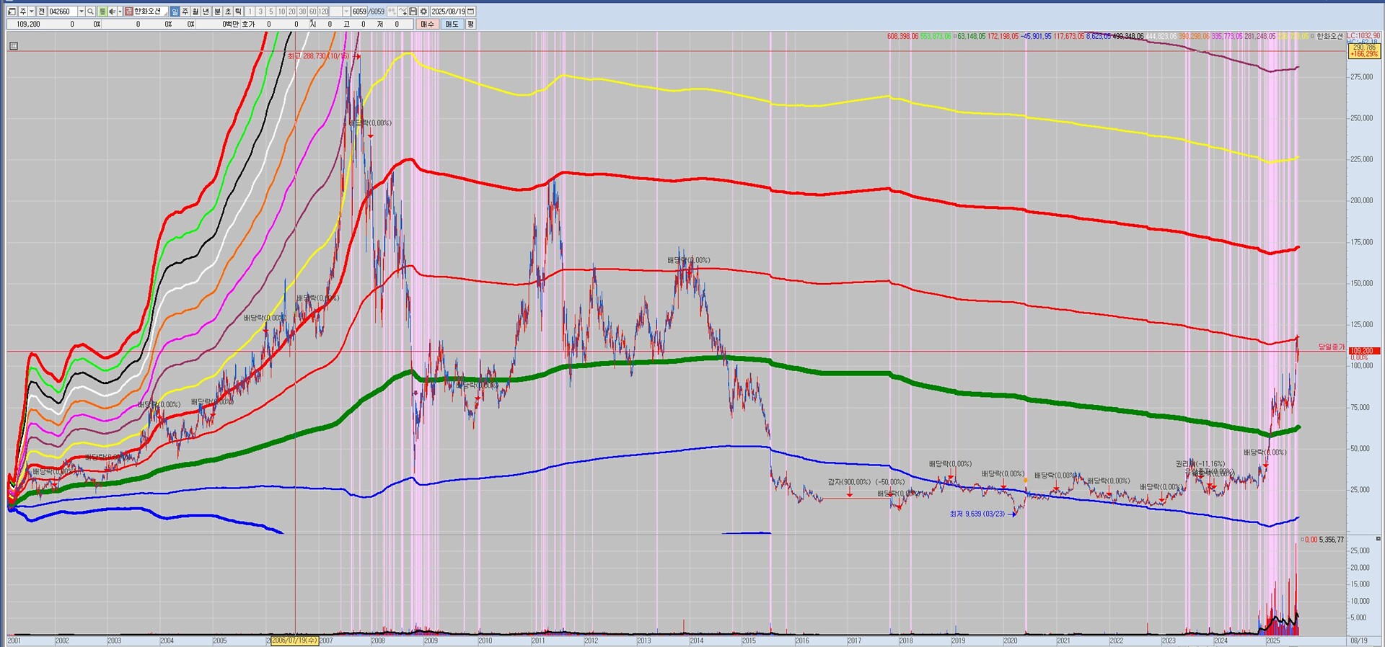Click the green 통 icon in the toolbar
Viewport: 1385px width, 647px height.
coord(102,12)
